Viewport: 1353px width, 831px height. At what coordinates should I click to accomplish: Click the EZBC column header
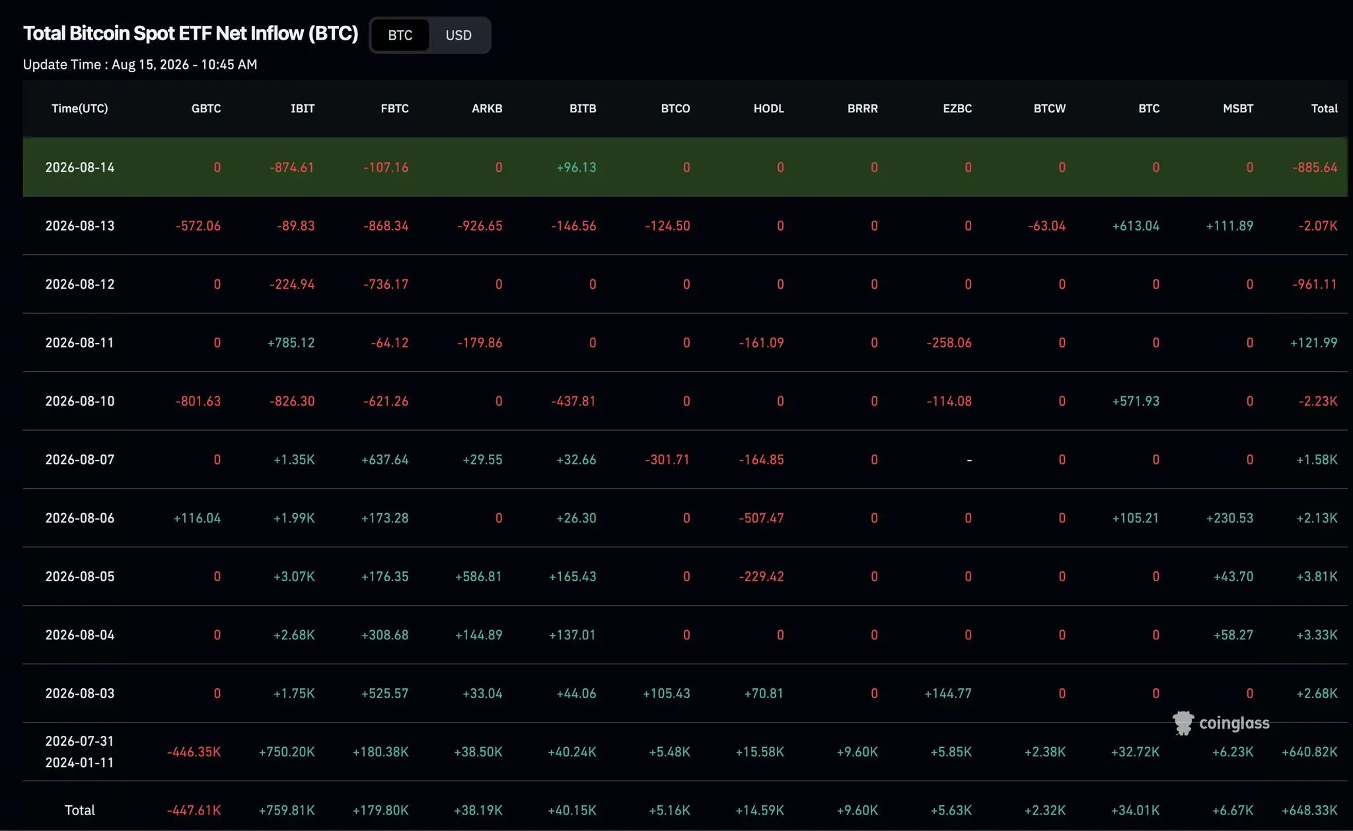tap(957, 108)
